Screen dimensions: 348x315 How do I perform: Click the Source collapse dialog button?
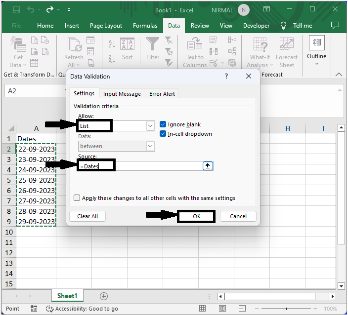tap(208, 166)
